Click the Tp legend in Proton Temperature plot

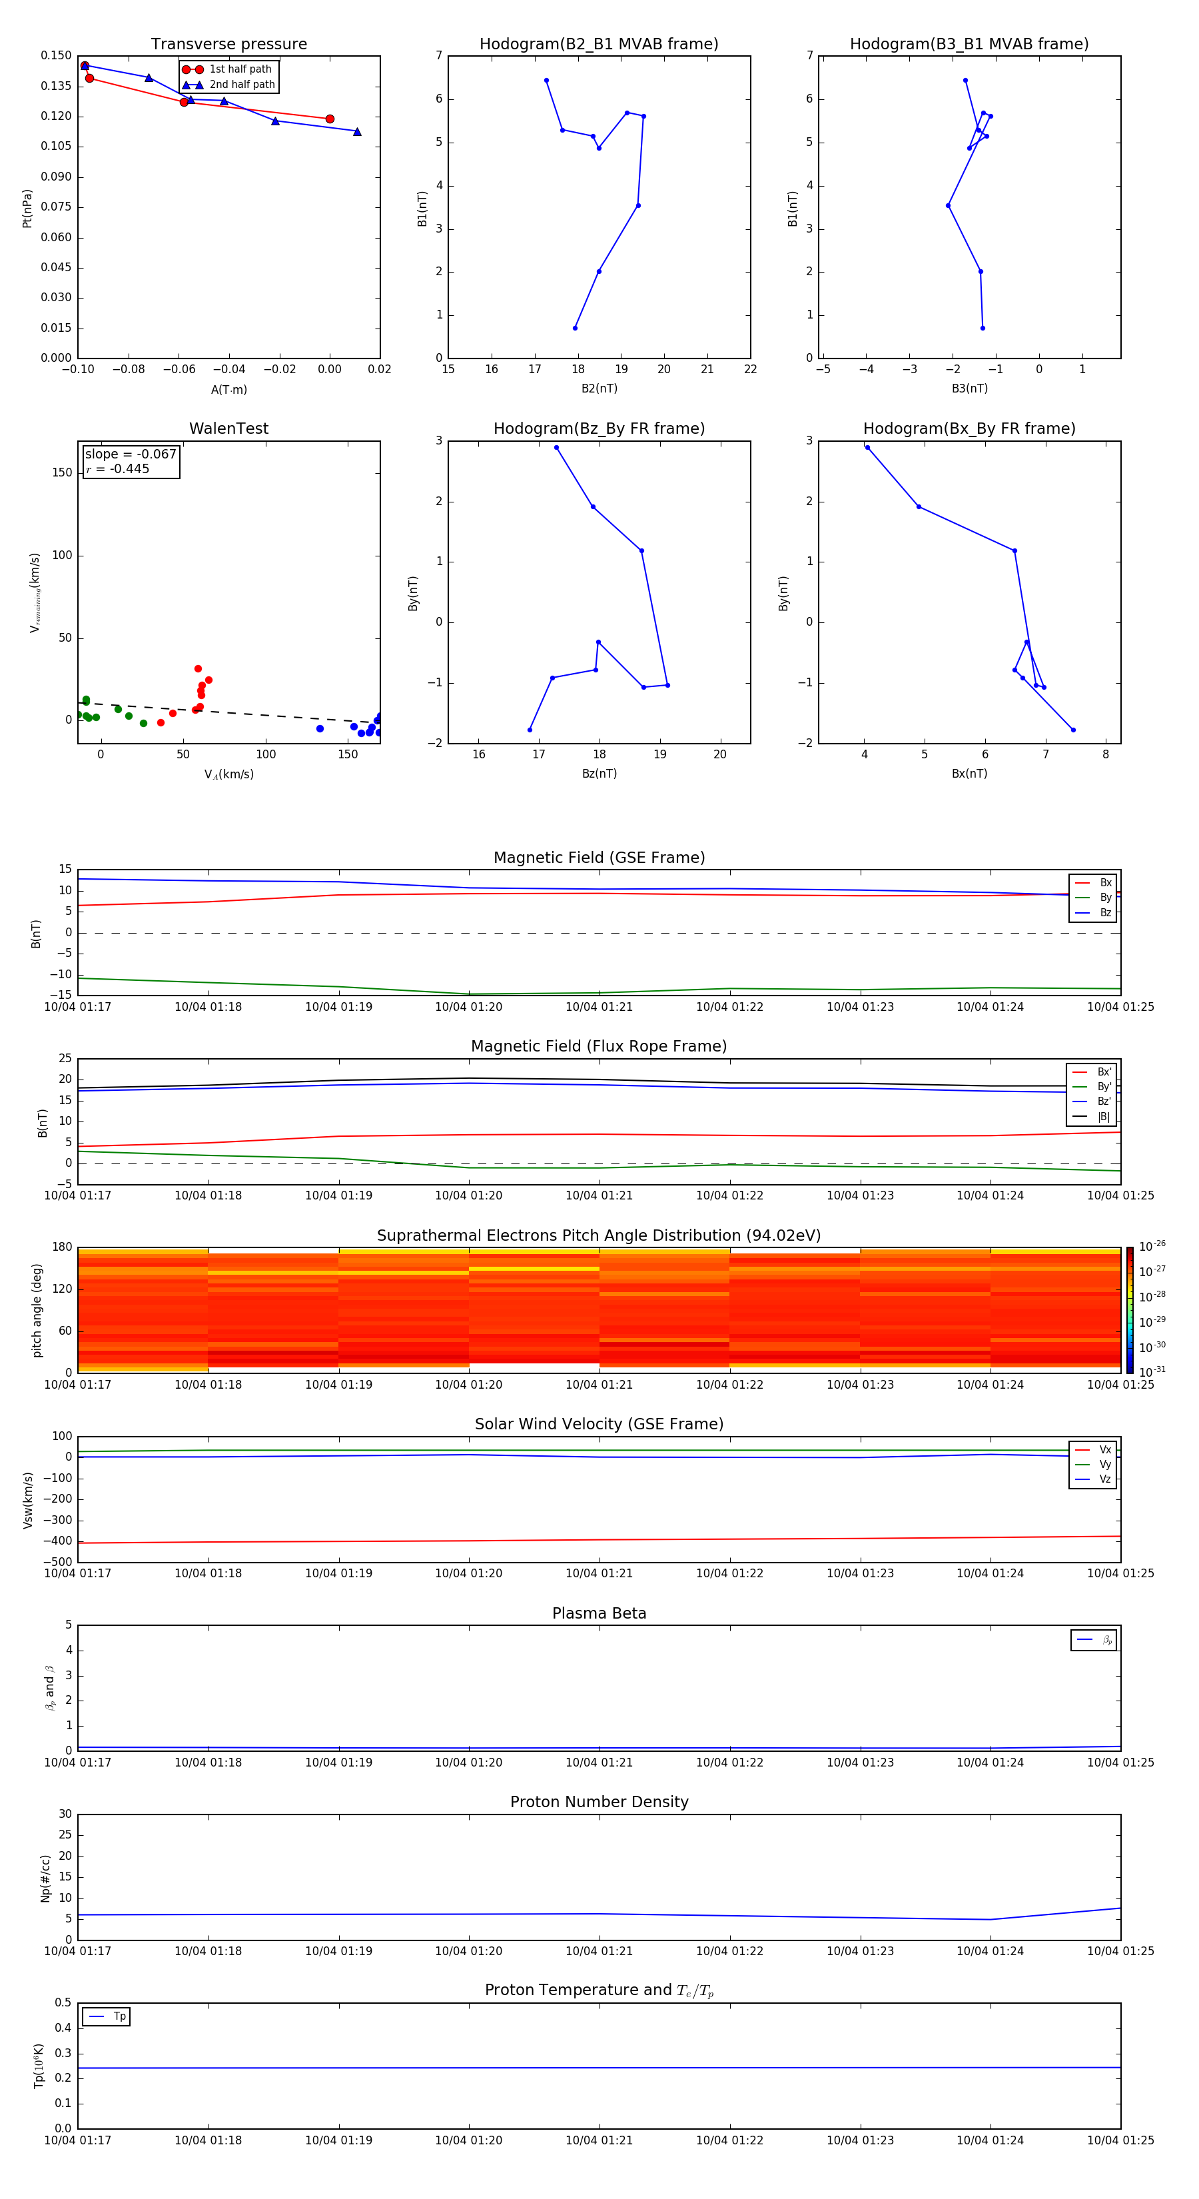click(x=107, y=2016)
